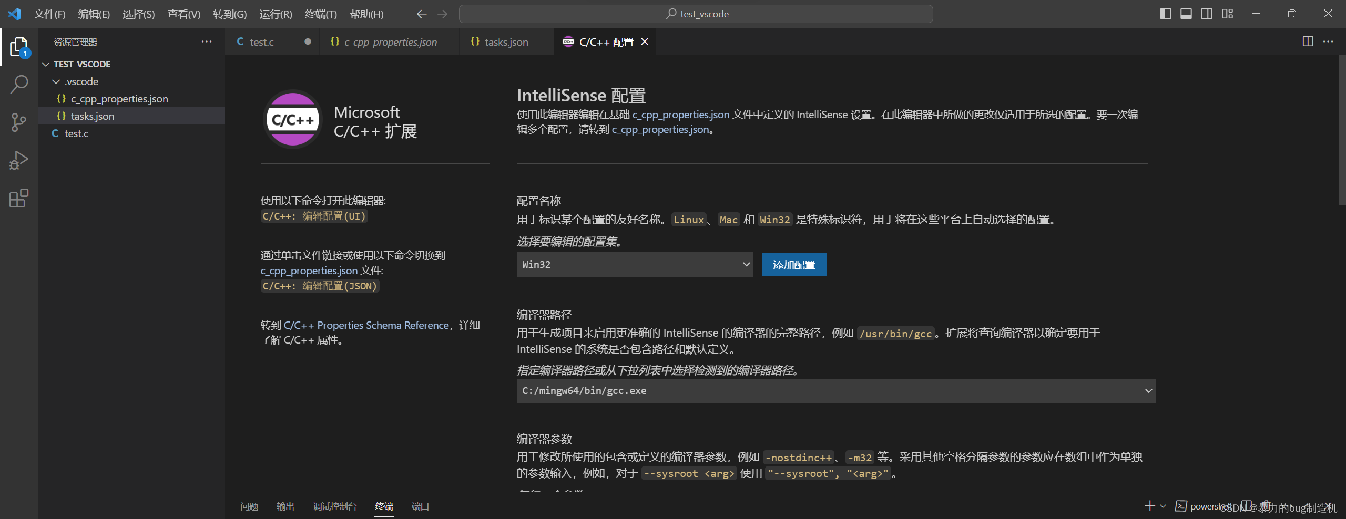
Task: Click the Mac identifier code text
Action: [728, 220]
